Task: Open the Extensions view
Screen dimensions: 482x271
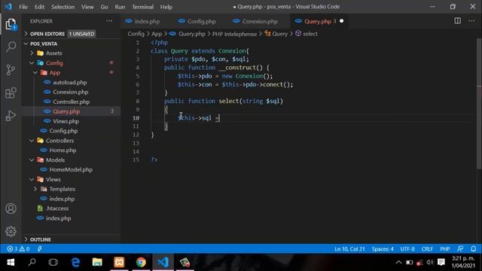Action: click(x=11, y=93)
